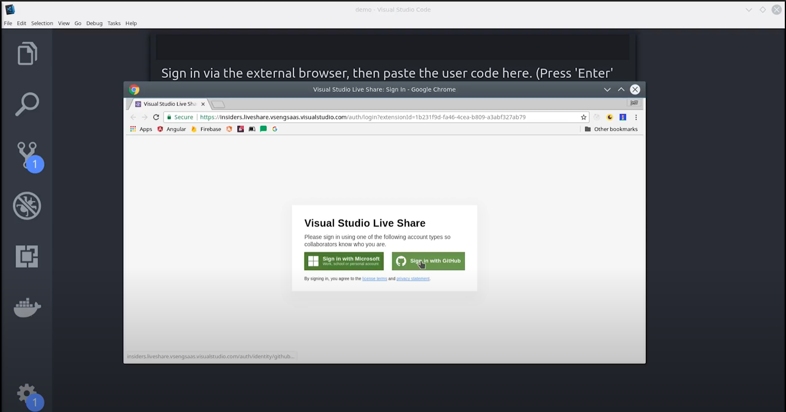786x412 pixels.
Task: Reload the Chrome page
Action: tap(156, 117)
